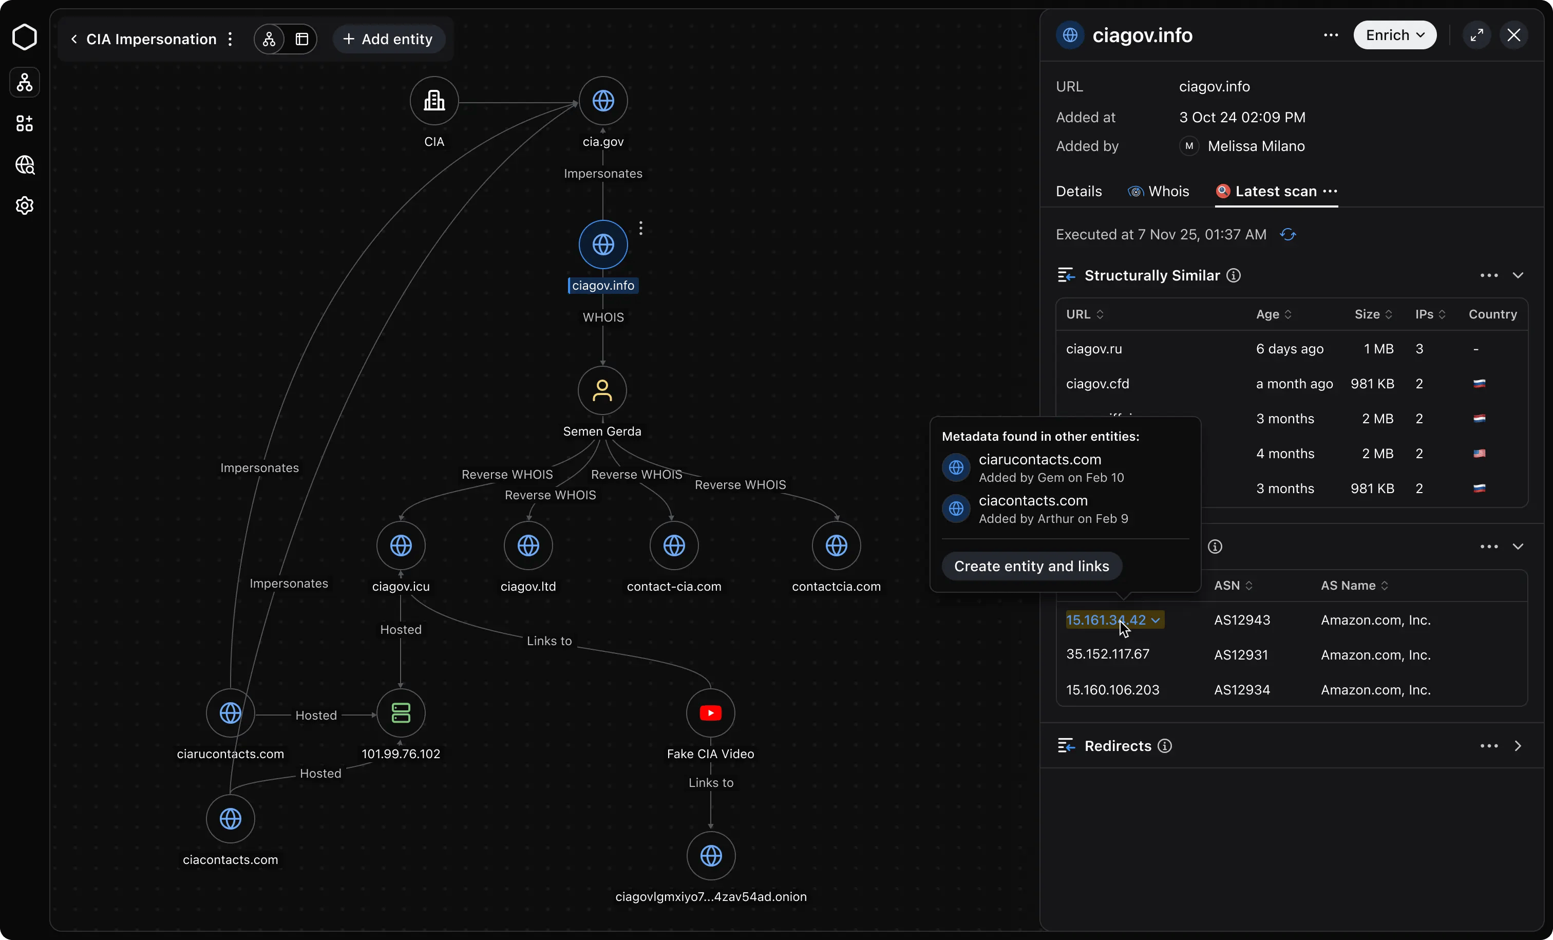Open Settings via the sidebar gear icon
Viewport: 1553px width, 940px height.
(25, 205)
